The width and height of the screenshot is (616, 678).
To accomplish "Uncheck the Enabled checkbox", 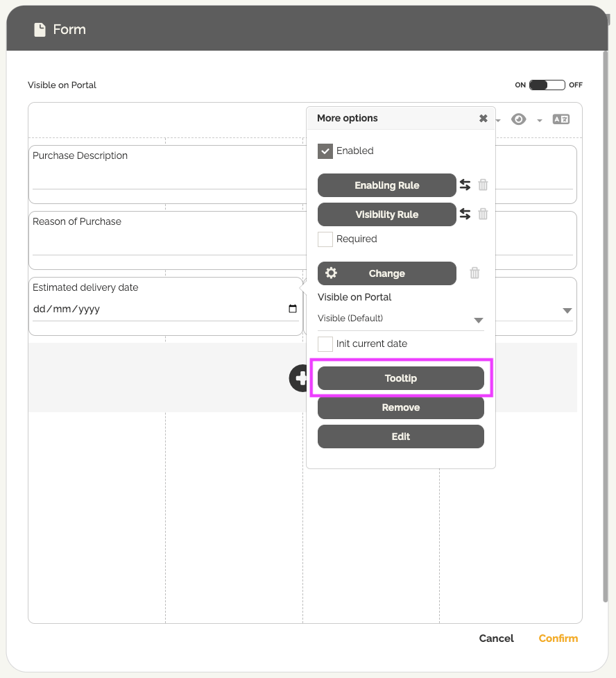I will coord(325,151).
